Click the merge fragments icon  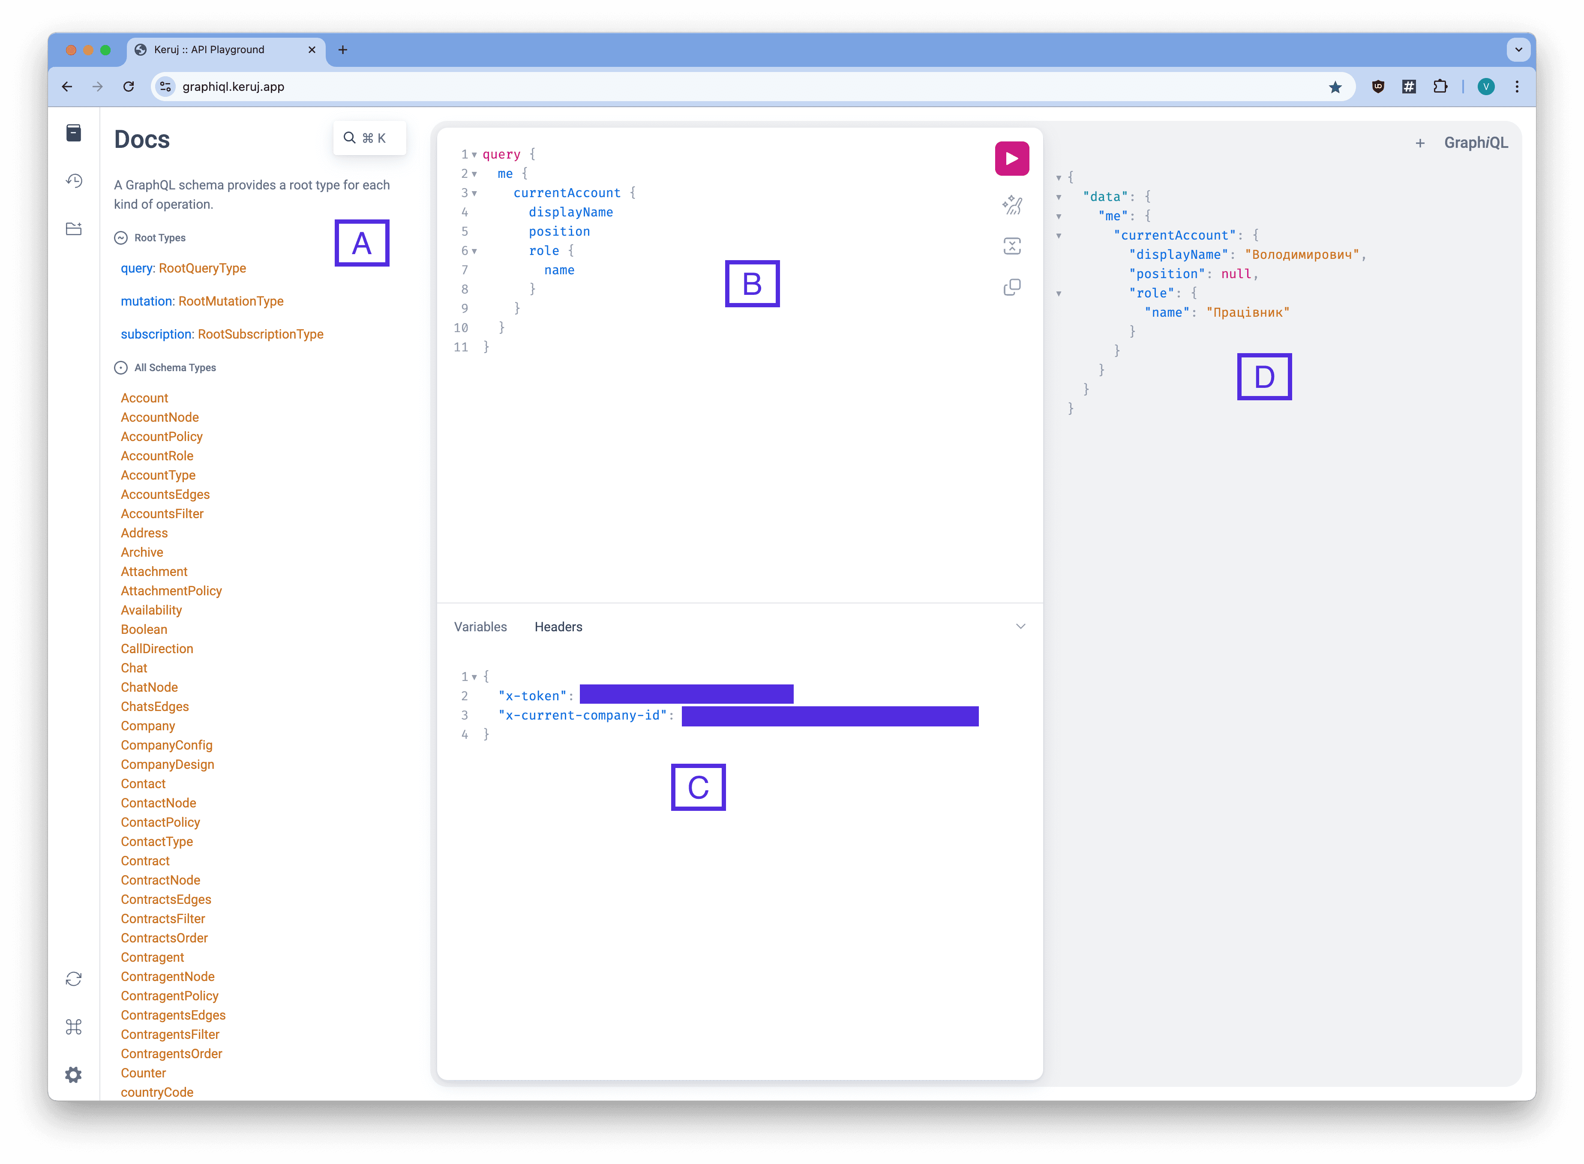coord(1011,246)
